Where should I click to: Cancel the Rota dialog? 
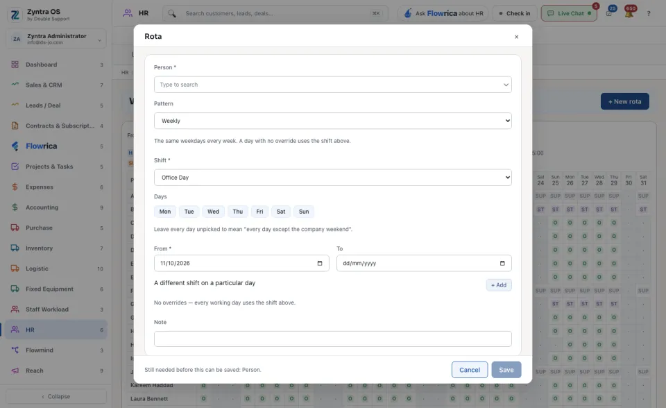[470, 370]
